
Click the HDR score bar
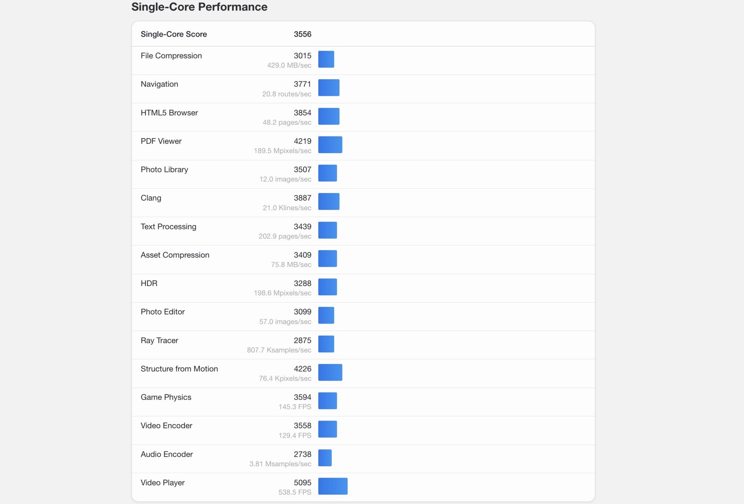(327, 287)
